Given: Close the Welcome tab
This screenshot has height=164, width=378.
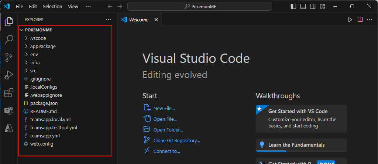Looking at the screenshot, I should (156, 20).
